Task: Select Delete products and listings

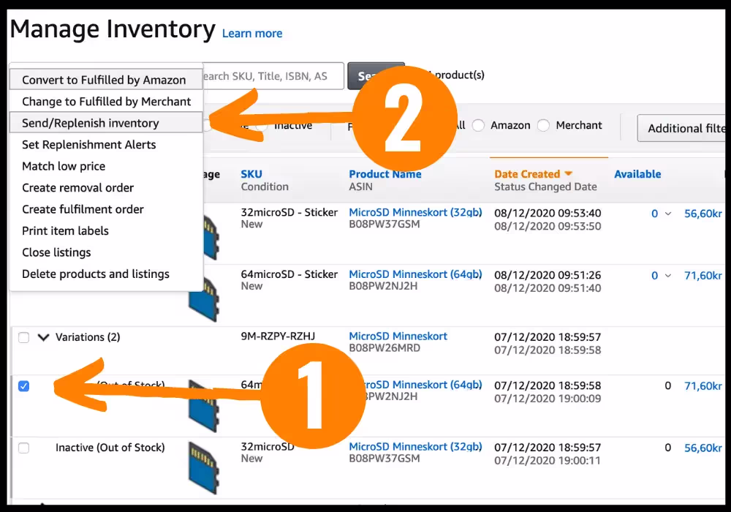Action: tap(106, 274)
